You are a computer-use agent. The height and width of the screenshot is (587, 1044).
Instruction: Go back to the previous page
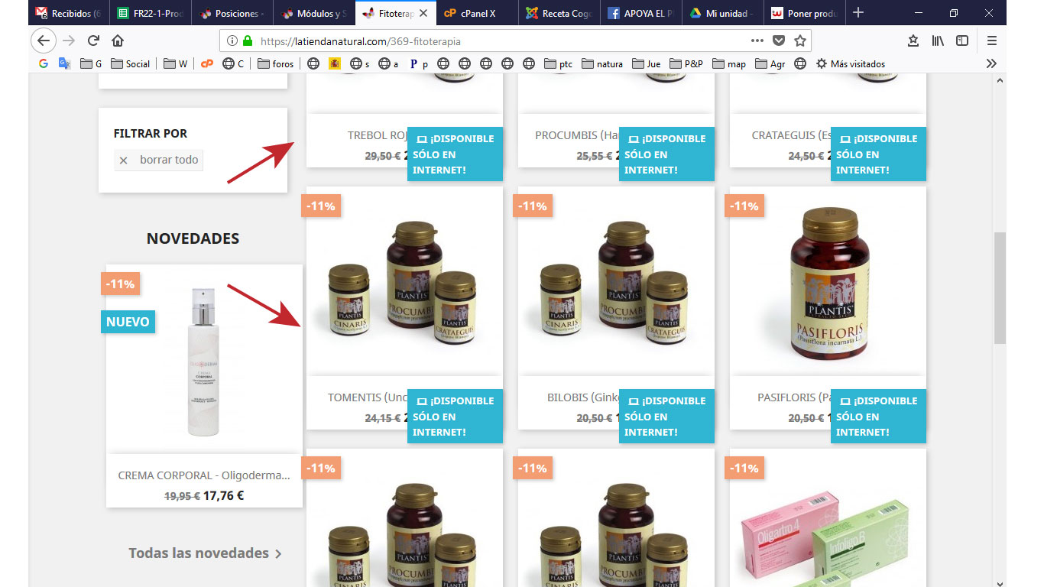[44, 41]
